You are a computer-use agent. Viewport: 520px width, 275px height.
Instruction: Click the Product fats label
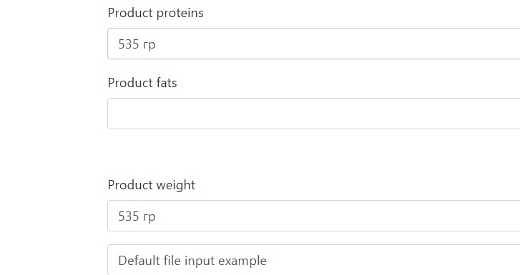(142, 83)
